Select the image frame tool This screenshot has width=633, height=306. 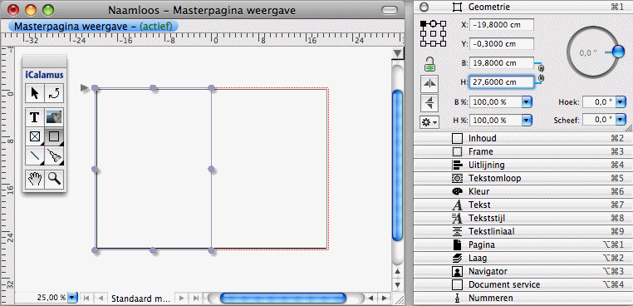tap(54, 117)
